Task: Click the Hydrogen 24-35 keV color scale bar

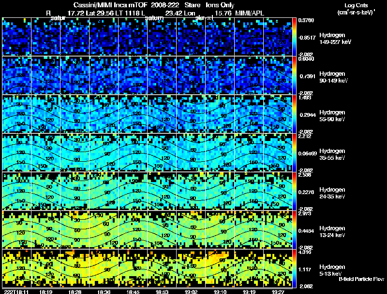Action: tap(294, 191)
